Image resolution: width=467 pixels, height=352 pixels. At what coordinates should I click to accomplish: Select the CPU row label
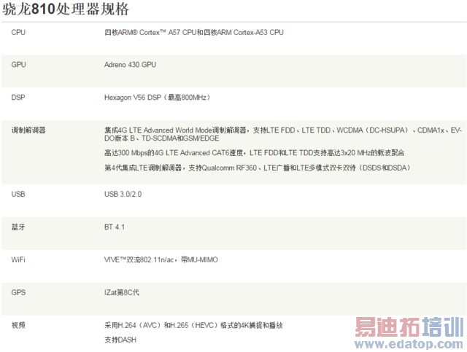[x=18, y=32]
